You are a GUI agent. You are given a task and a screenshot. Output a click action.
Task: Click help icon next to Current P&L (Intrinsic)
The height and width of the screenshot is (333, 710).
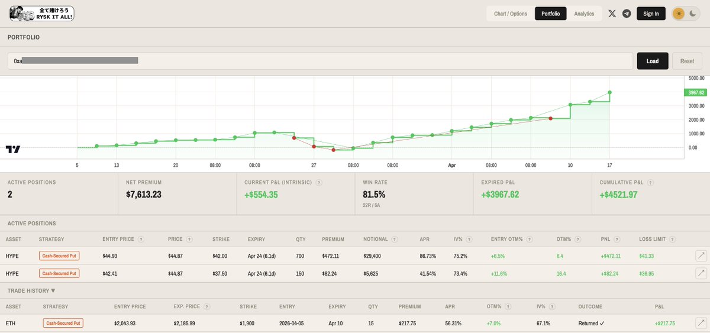coord(318,183)
